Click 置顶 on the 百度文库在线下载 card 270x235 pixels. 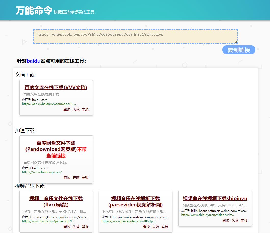click(x=67, y=109)
